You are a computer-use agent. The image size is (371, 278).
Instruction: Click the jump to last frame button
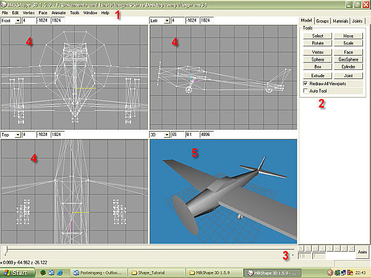point(351,248)
